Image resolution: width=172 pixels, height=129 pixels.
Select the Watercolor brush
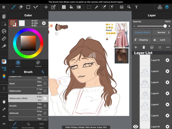click(28, 91)
